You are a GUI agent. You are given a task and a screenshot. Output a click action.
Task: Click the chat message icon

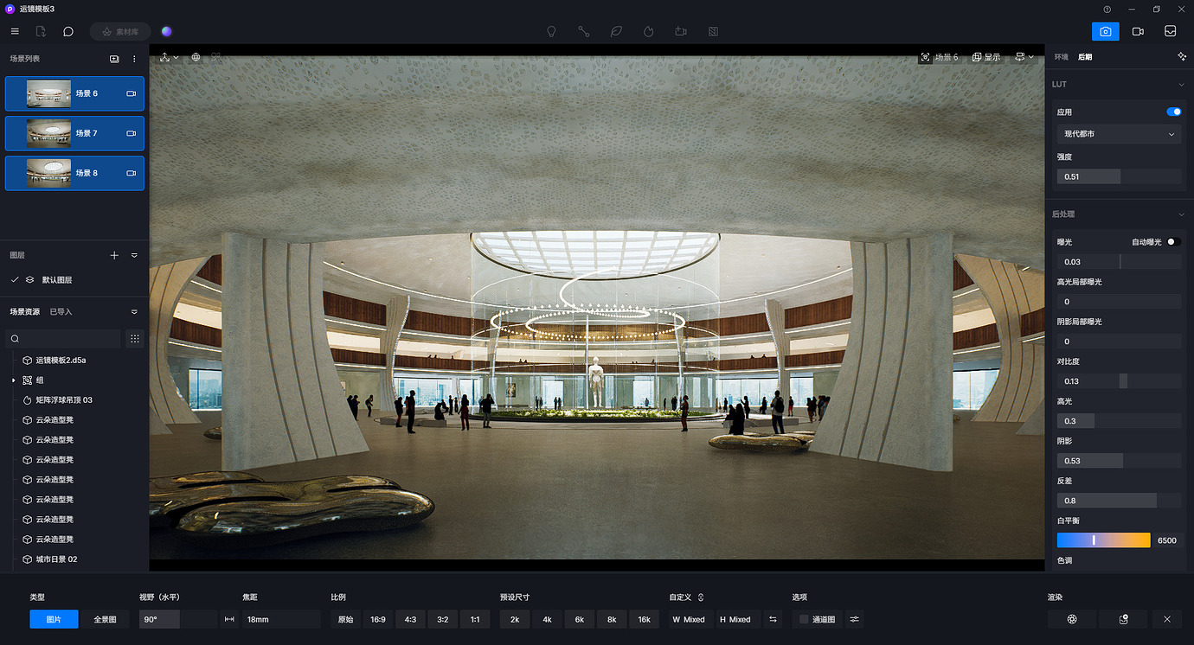coord(68,31)
